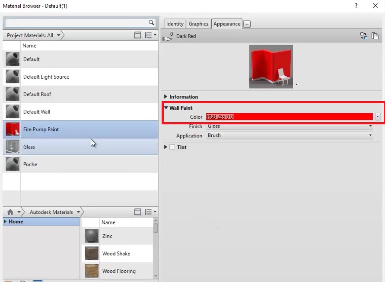The height and width of the screenshot is (282, 385).
Task: Click the Dark Red wall preview thumbnail
Action: (x=271, y=67)
